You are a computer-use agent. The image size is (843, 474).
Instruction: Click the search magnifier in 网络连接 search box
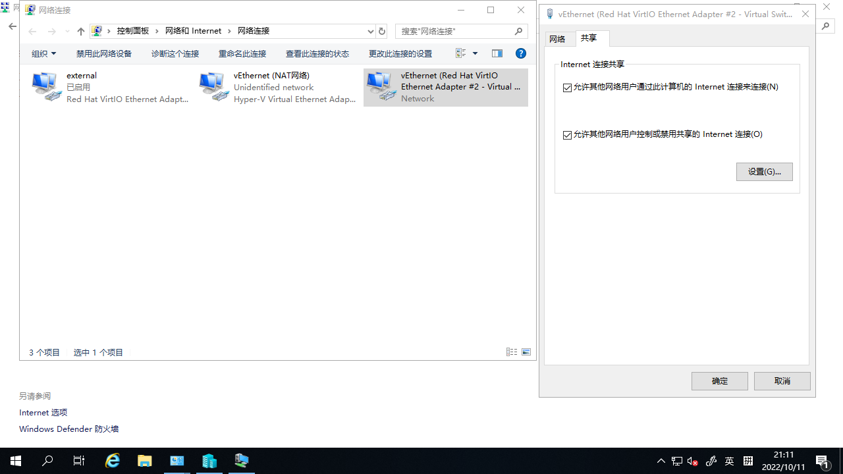coord(519,31)
